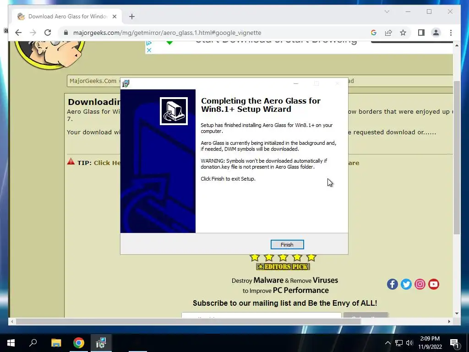Close the Download Aero Glass tab
Screen dimensions: 469x352
tap(115, 16)
